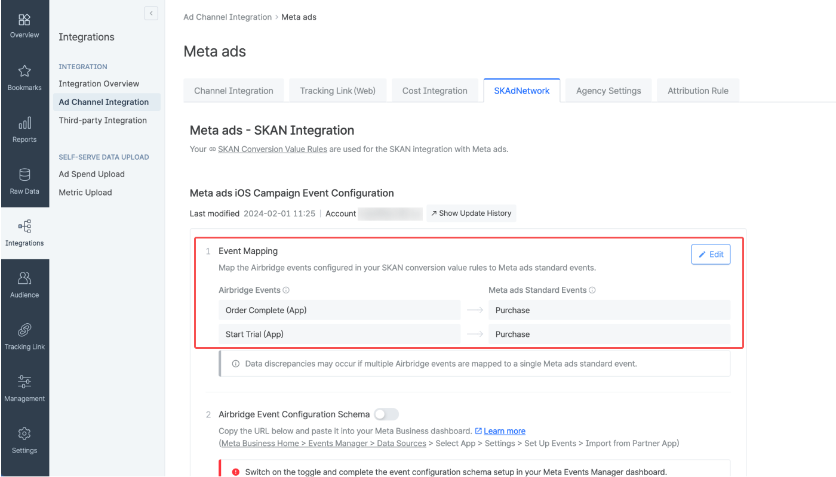Image resolution: width=836 pixels, height=477 pixels.
Task: Click the Edit button for Event Mapping
Action: [x=711, y=255]
